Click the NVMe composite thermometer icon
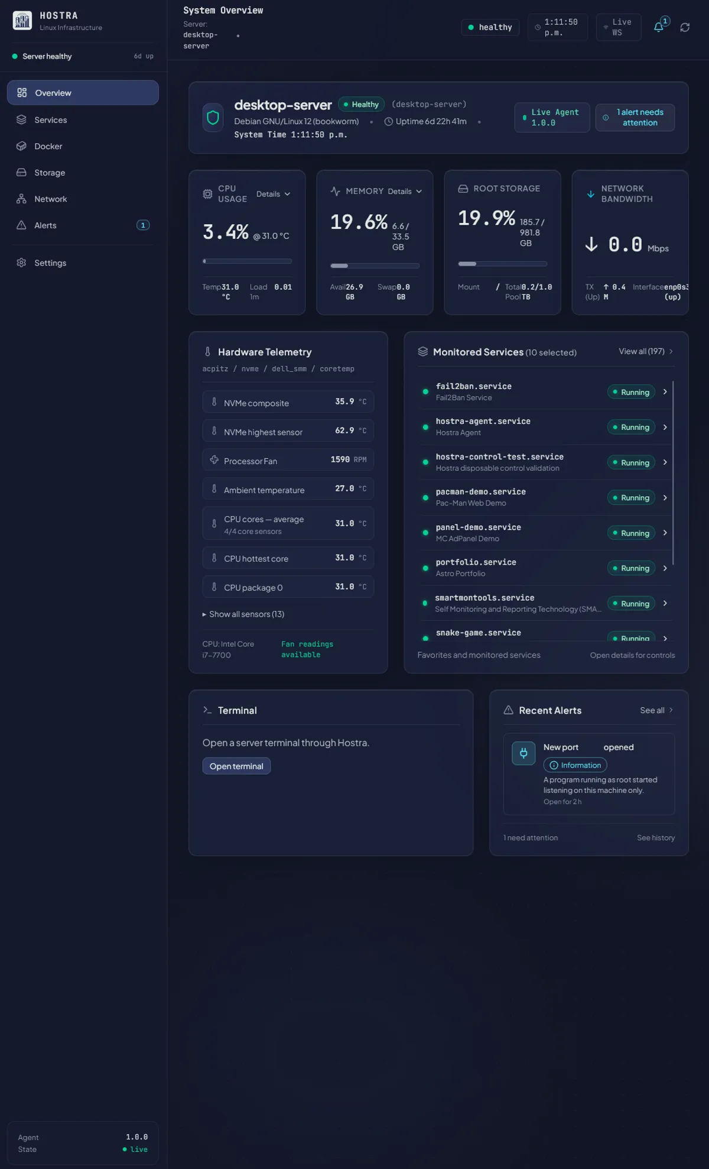This screenshot has width=709, height=1169. [214, 402]
